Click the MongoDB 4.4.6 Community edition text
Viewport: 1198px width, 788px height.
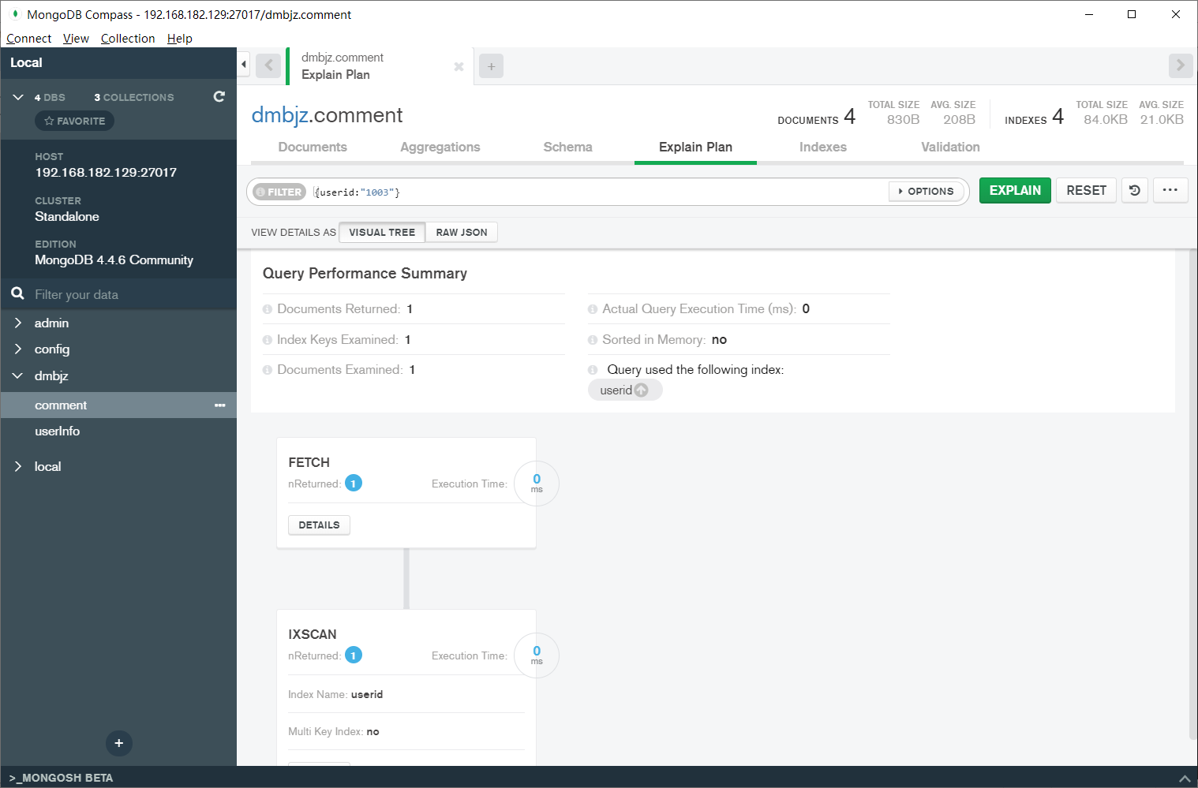pos(114,260)
